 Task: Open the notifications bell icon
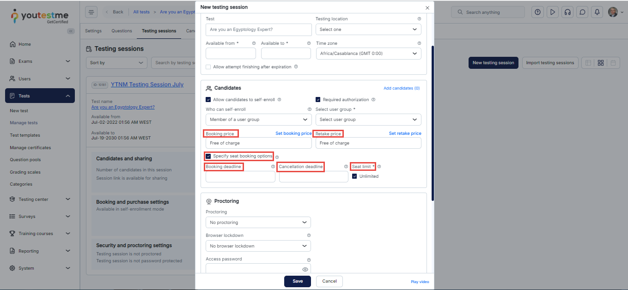(x=598, y=12)
